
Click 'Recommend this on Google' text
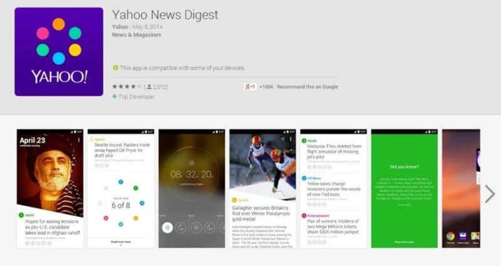point(307,87)
